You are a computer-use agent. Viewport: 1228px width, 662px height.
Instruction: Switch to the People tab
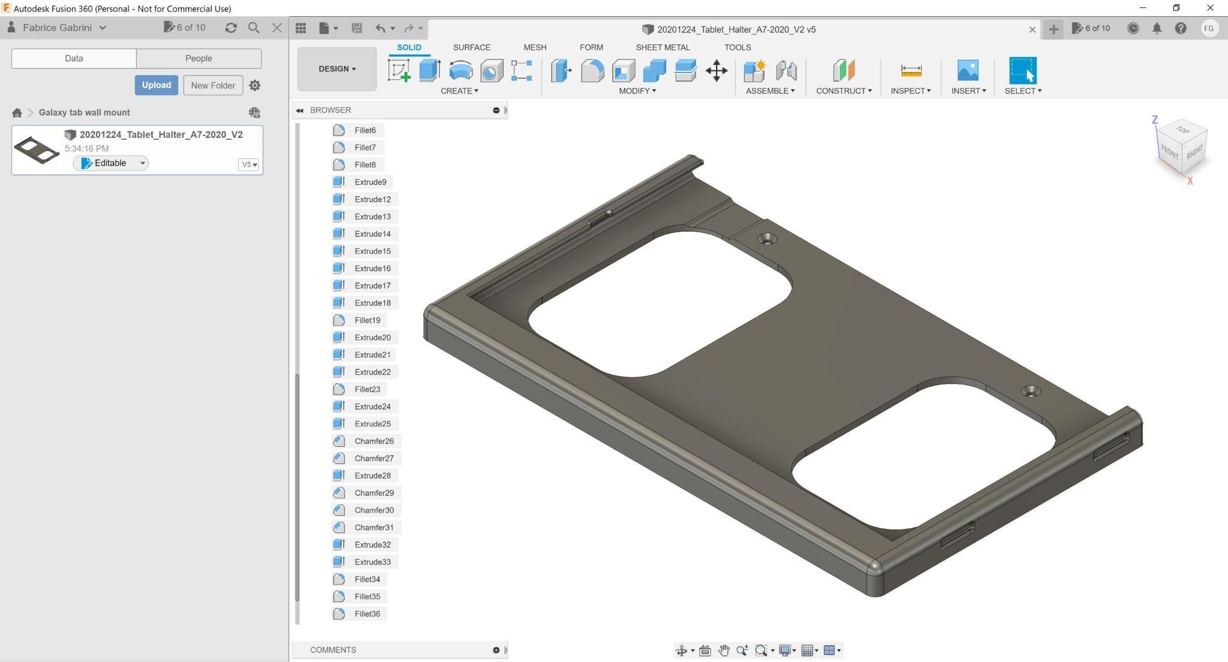pos(198,59)
